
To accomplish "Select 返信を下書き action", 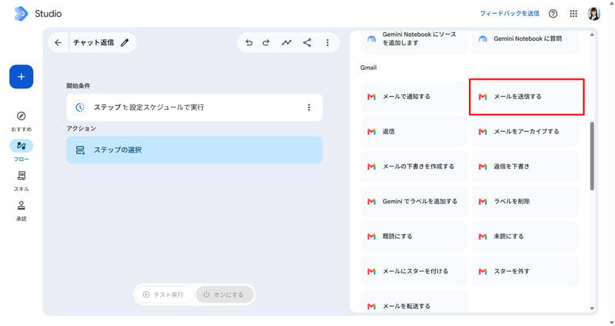I will 525,166.
